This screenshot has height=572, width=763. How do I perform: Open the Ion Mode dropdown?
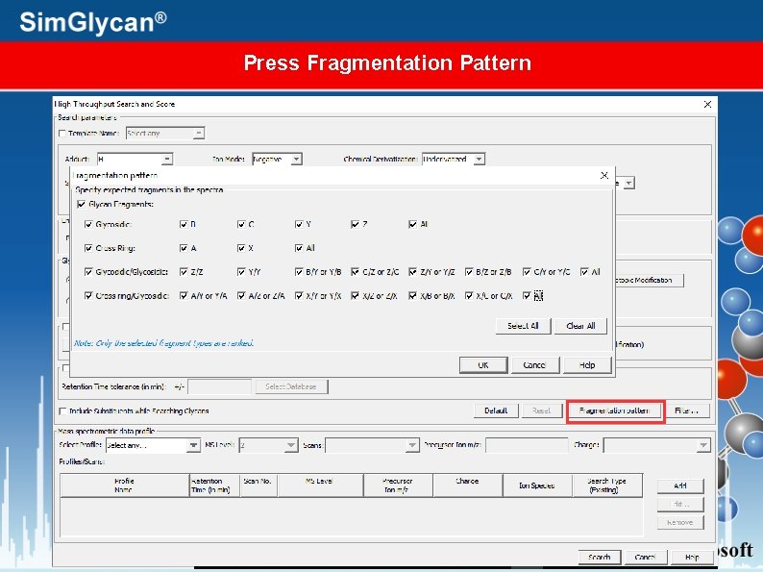click(296, 160)
